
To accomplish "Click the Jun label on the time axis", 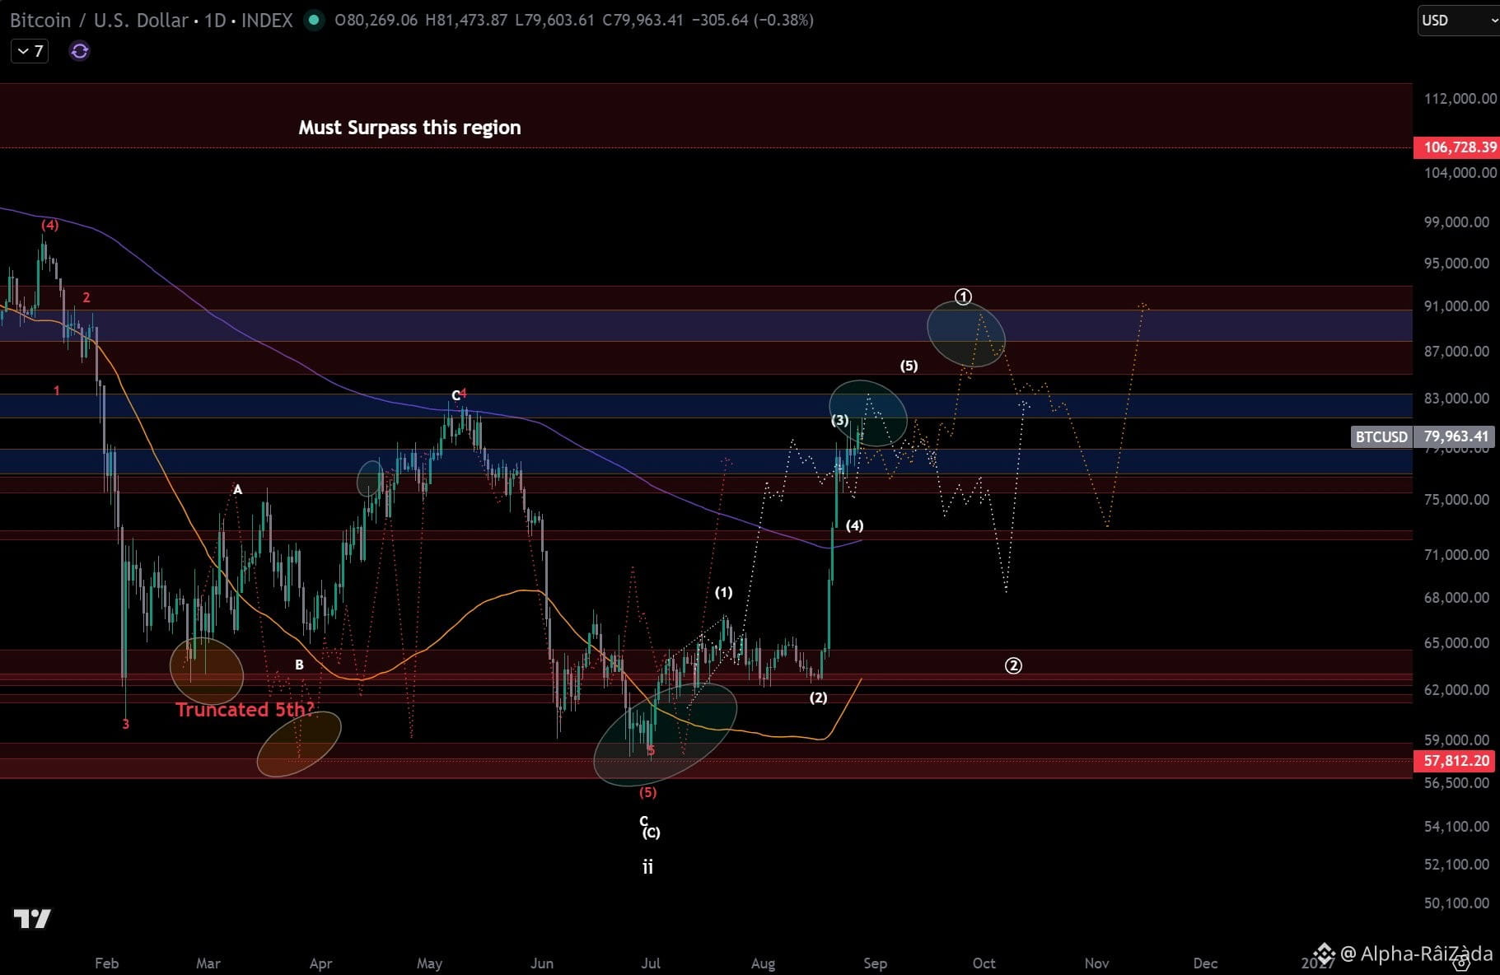I will pos(542,963).
